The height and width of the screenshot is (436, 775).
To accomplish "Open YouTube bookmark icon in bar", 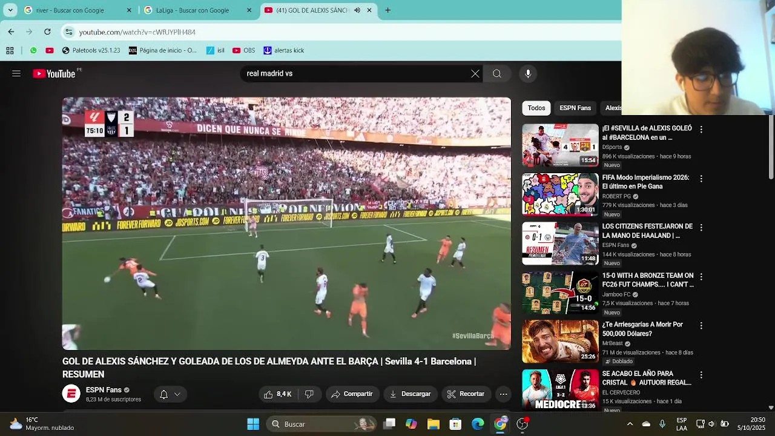I will pos(50,50).
